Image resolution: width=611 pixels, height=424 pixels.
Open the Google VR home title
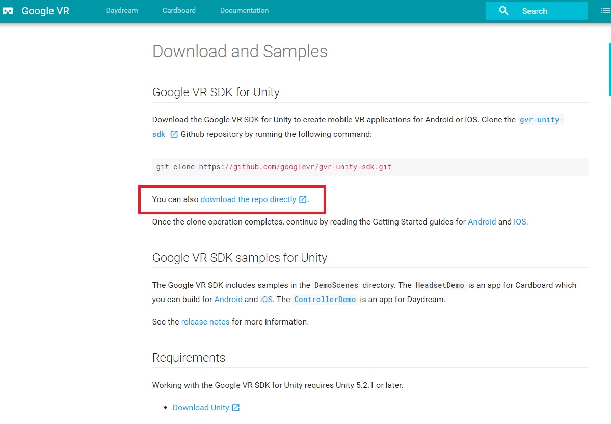coord(45,11)
